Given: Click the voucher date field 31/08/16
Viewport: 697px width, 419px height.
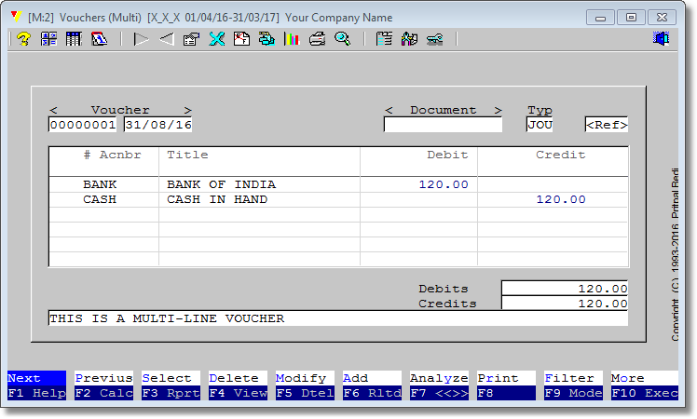Looking at the screenshot, I should 158,125.
